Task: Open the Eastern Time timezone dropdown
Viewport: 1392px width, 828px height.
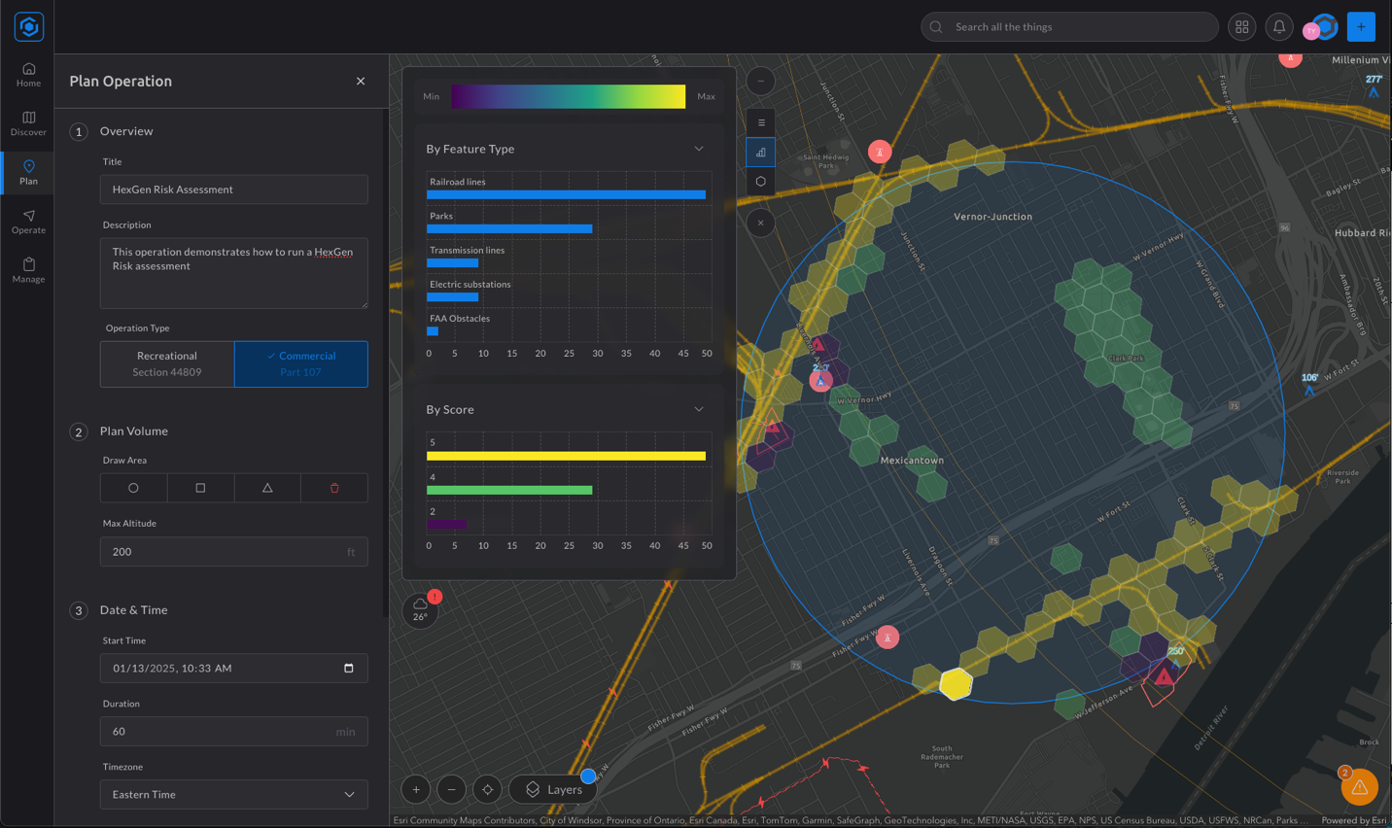Action: tap(233, 794)
